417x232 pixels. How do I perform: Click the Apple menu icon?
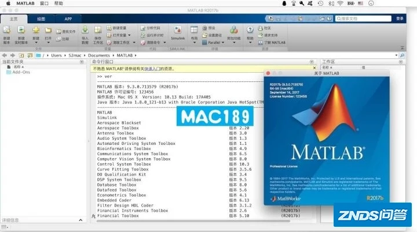click(8, 3)
